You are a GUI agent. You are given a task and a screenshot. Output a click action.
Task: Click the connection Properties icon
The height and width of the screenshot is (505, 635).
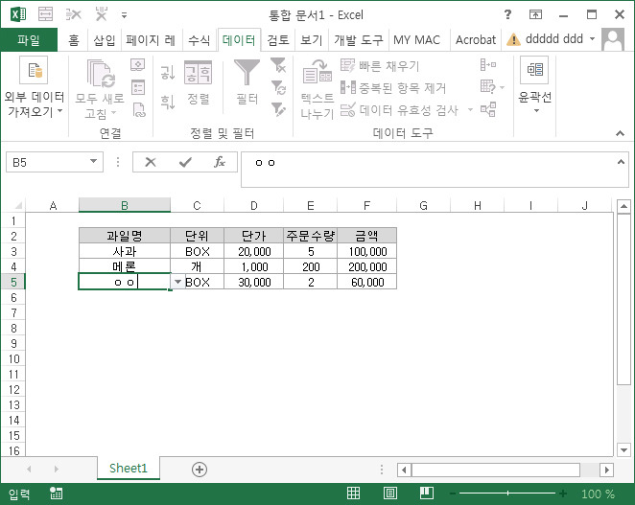pyautogui.click(x=138, y=87)
